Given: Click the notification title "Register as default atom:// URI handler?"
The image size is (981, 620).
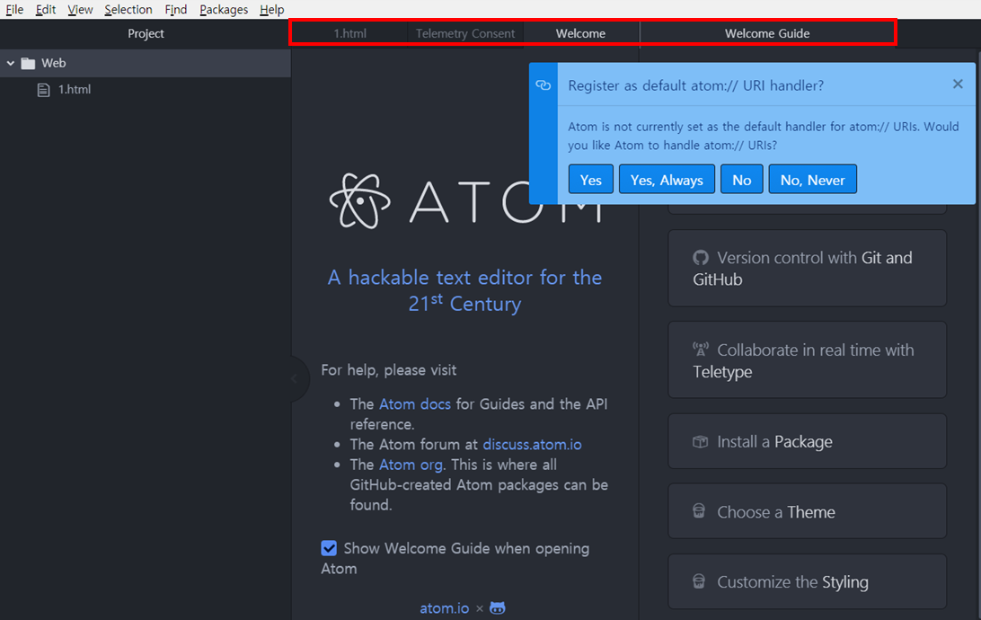Looking at the screenshot, I should tap(695, 85).
